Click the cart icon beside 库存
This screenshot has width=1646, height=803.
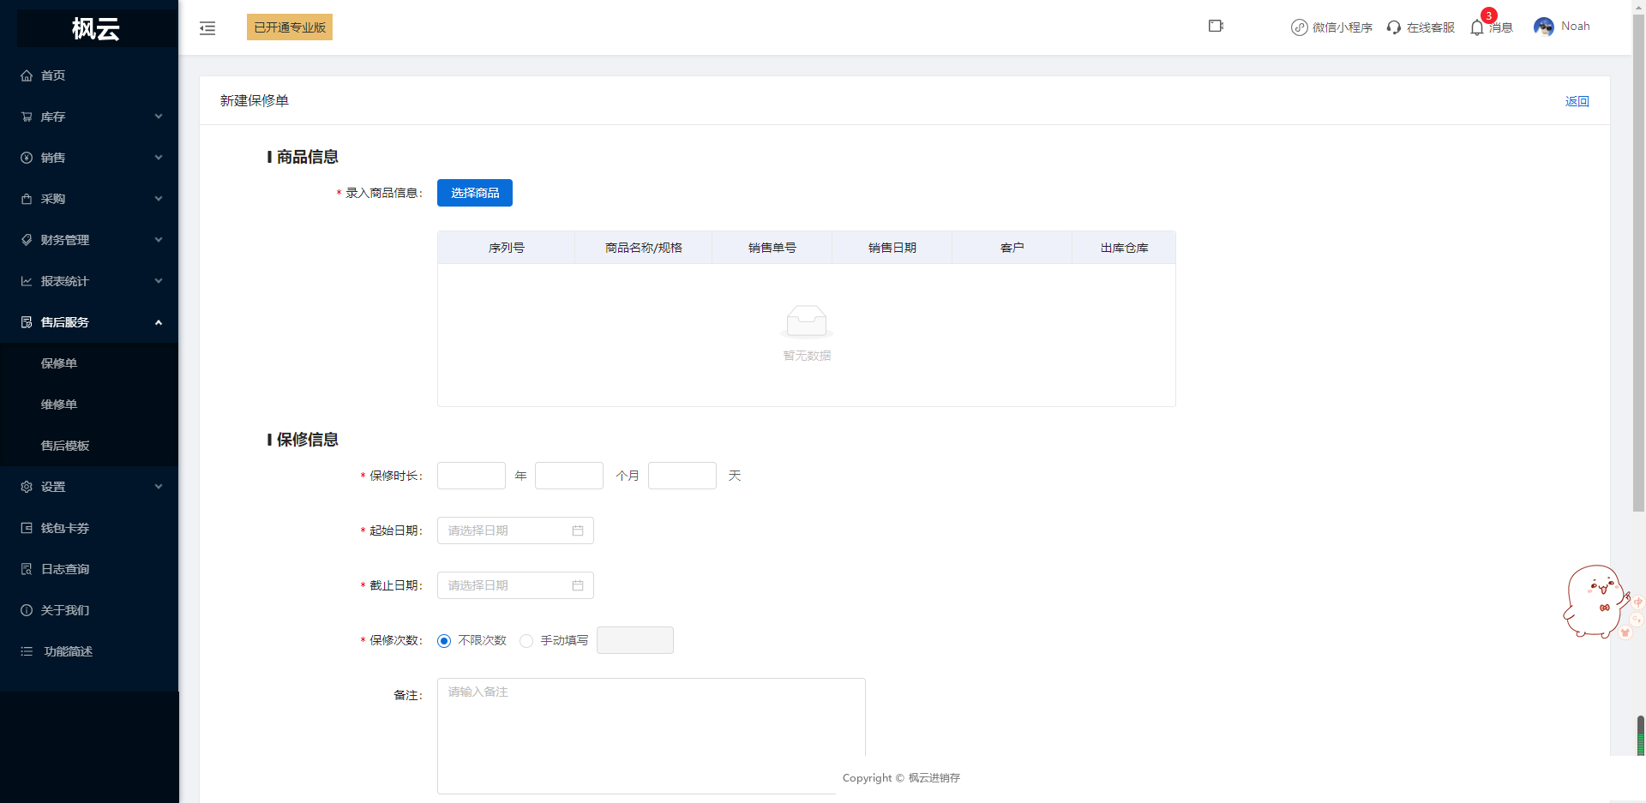[27, 117]
